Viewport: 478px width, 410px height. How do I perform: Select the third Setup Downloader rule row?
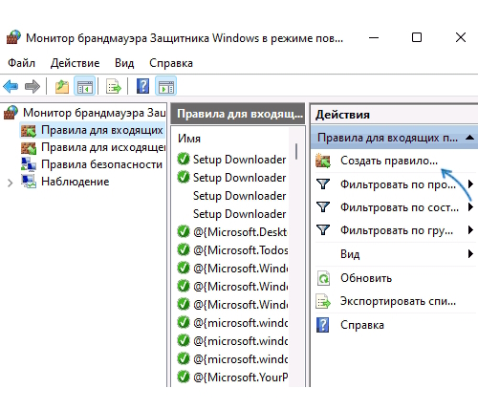[x=239, y=196]
